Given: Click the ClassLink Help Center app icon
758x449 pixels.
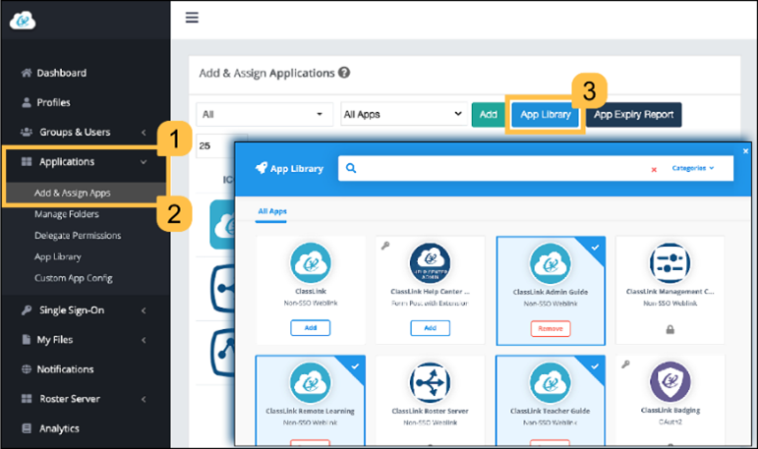Looking at the screenshot, I should [x=430, y=263].
